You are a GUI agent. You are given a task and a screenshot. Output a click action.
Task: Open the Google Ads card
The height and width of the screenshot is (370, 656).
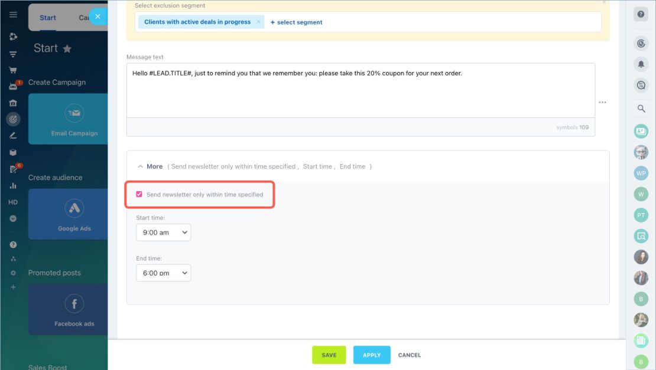click(x=68, y=214)
